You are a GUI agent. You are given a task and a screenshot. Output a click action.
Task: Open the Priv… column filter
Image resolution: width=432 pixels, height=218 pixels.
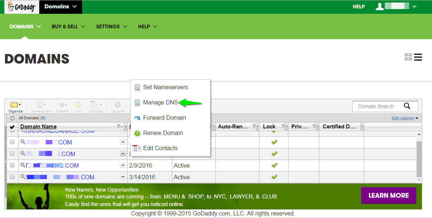click(314, 127)
